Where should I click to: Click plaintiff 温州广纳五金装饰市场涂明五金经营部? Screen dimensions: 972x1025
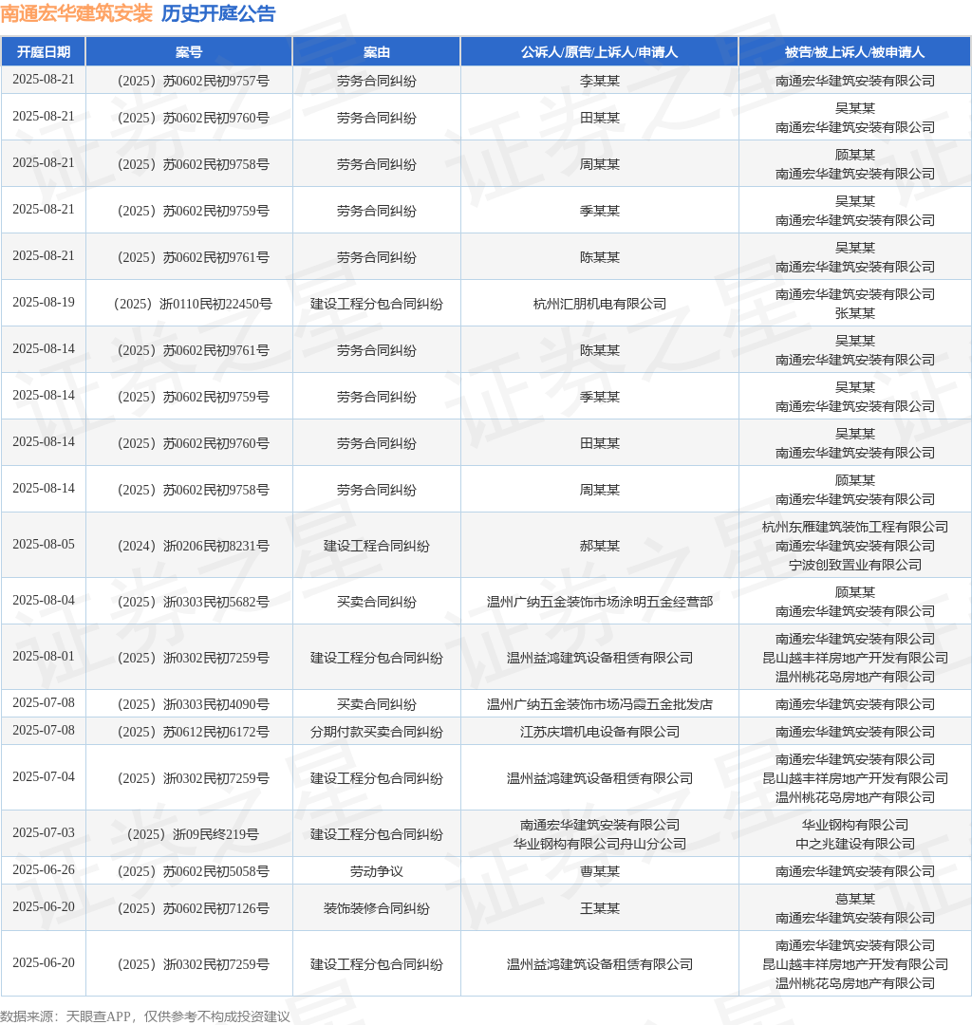click(x=599, y=602)
